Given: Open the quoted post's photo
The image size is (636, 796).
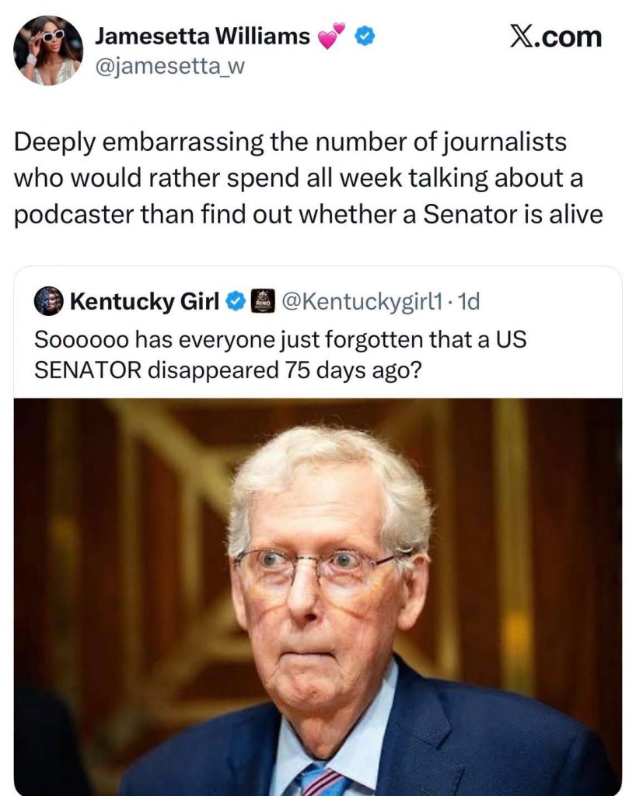Looking at the screenshot, I should tap(317, 597).
